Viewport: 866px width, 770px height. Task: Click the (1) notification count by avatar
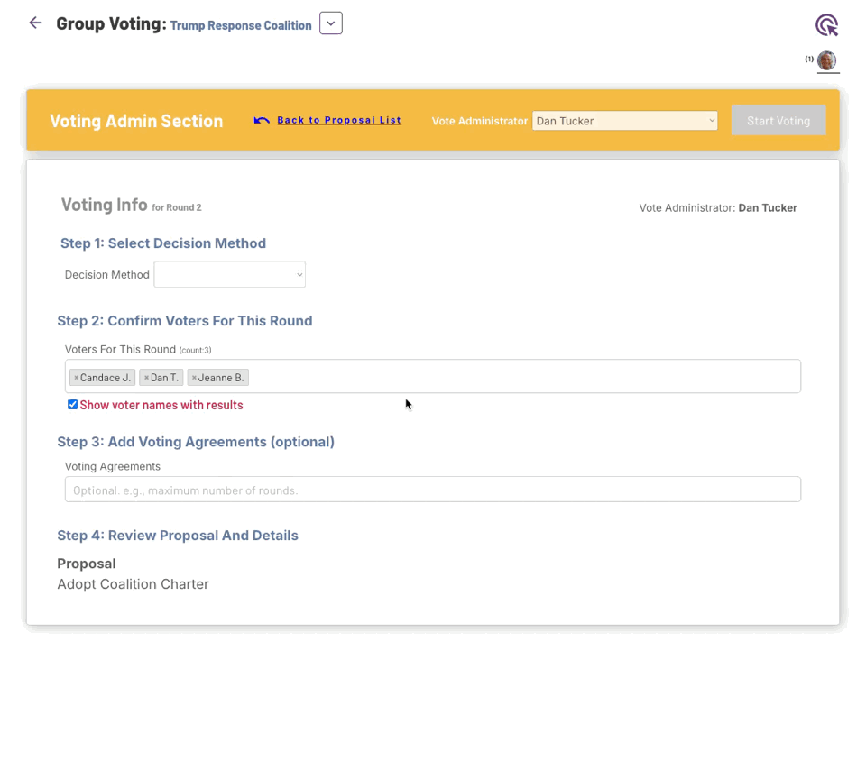tap(809, 60)
